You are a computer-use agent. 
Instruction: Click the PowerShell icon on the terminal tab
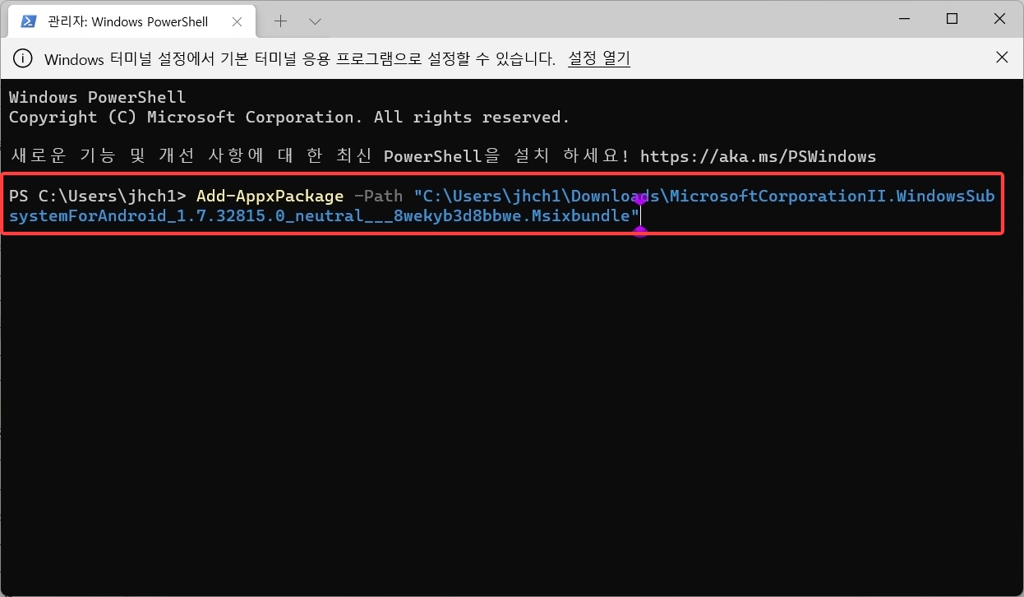28,21
